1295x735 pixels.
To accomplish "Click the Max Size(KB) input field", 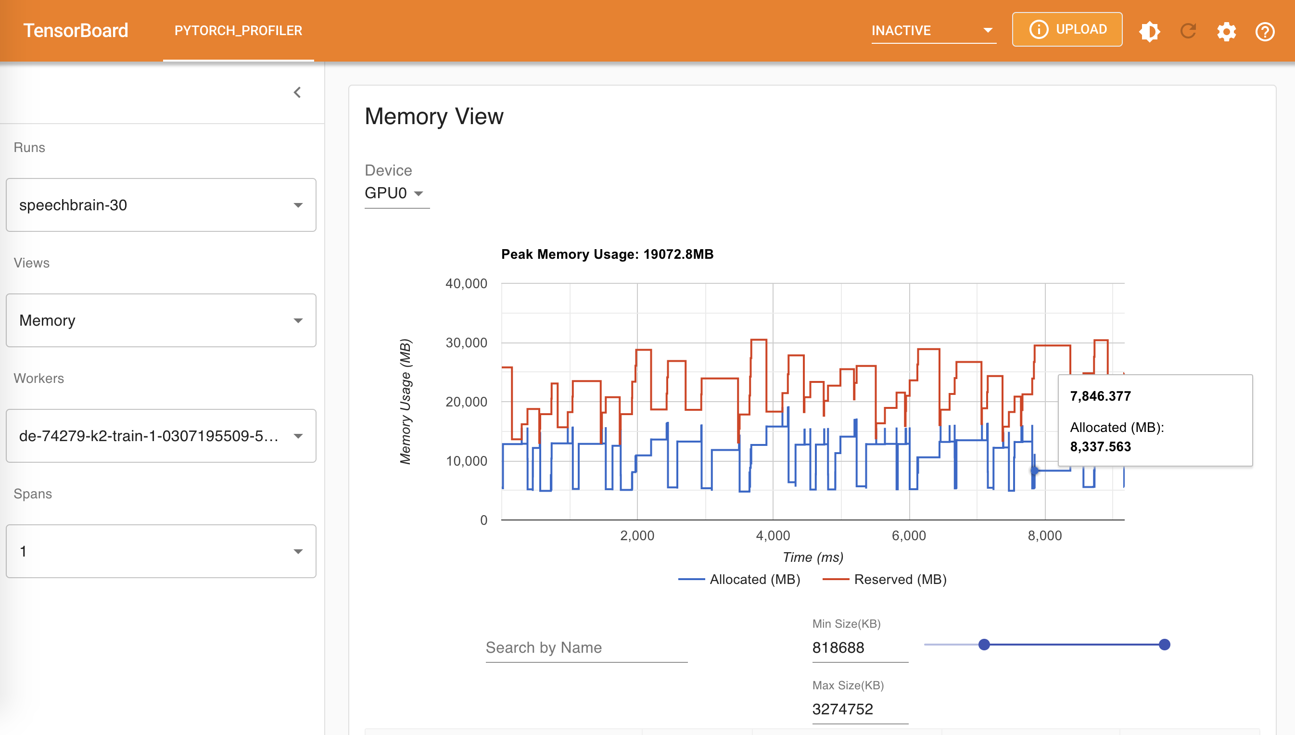I will point(860,709).
